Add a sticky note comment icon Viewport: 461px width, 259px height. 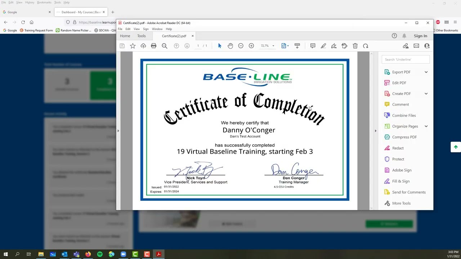click(x=313, y=46)
